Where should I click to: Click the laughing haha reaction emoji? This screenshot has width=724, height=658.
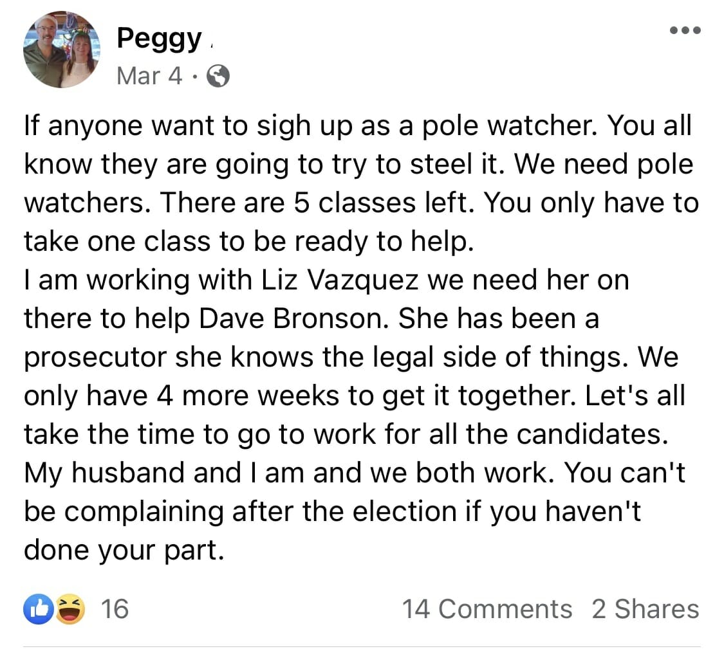click(x=70, y=609)
